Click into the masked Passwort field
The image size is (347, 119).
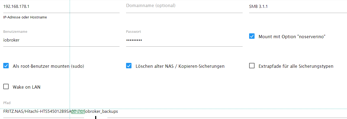pyautogui.click(x=184, y=40)
